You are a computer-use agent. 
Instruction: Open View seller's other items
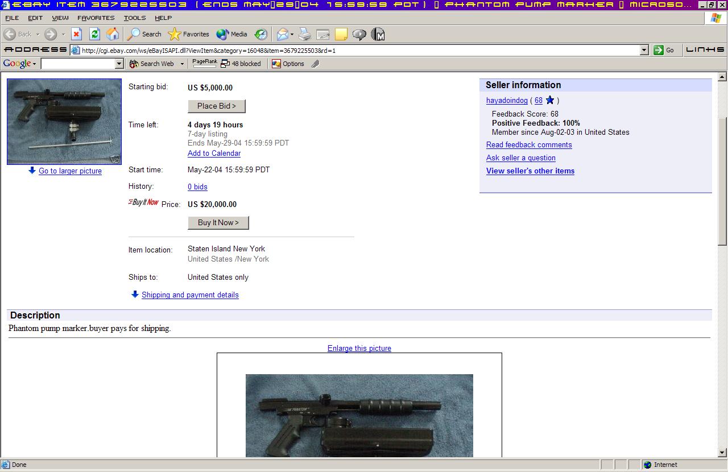(530, 171)
